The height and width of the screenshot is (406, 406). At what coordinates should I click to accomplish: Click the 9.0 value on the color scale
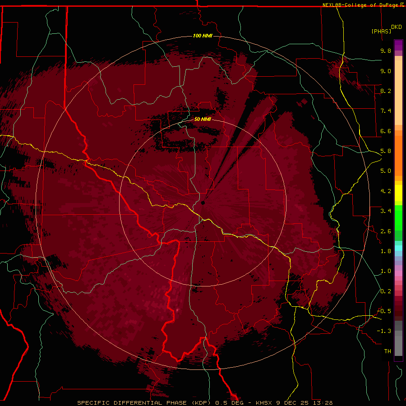click(386, 71)
